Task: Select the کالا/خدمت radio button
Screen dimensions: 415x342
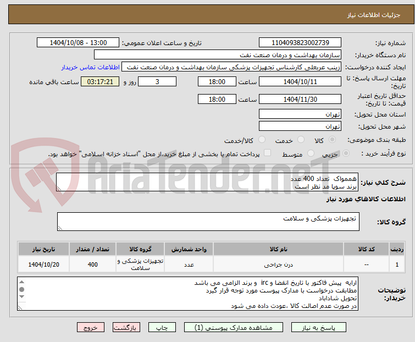Action: tap(262, 140)
